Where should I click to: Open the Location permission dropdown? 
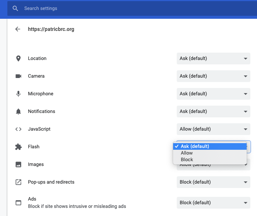[x=213, y=59]
